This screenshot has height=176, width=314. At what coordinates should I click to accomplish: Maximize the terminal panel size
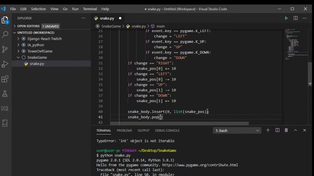295,131
